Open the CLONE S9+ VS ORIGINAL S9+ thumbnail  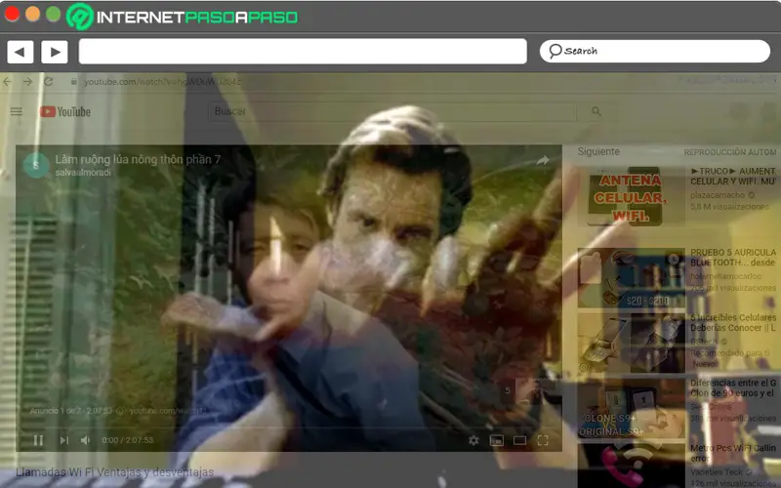(631, 408)
